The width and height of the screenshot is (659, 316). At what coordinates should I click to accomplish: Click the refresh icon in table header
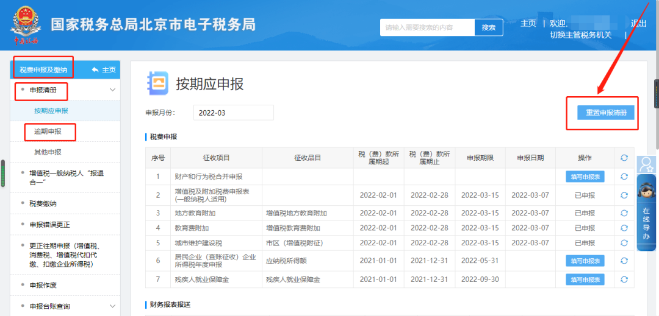tap(624, 158)
